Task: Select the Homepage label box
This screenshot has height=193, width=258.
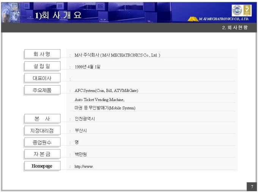Action: pos(42,166)
